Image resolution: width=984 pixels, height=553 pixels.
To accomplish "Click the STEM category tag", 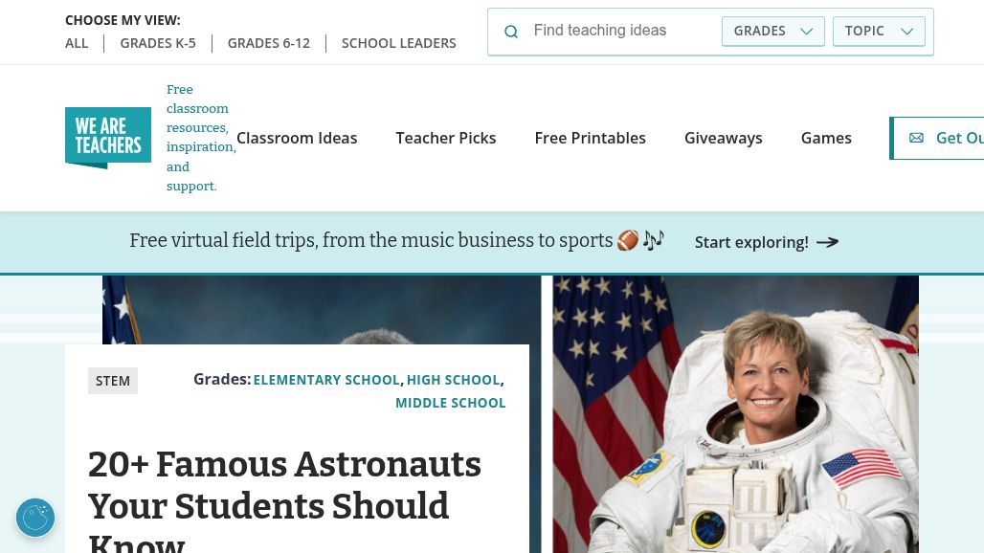I will pos(113,381).
